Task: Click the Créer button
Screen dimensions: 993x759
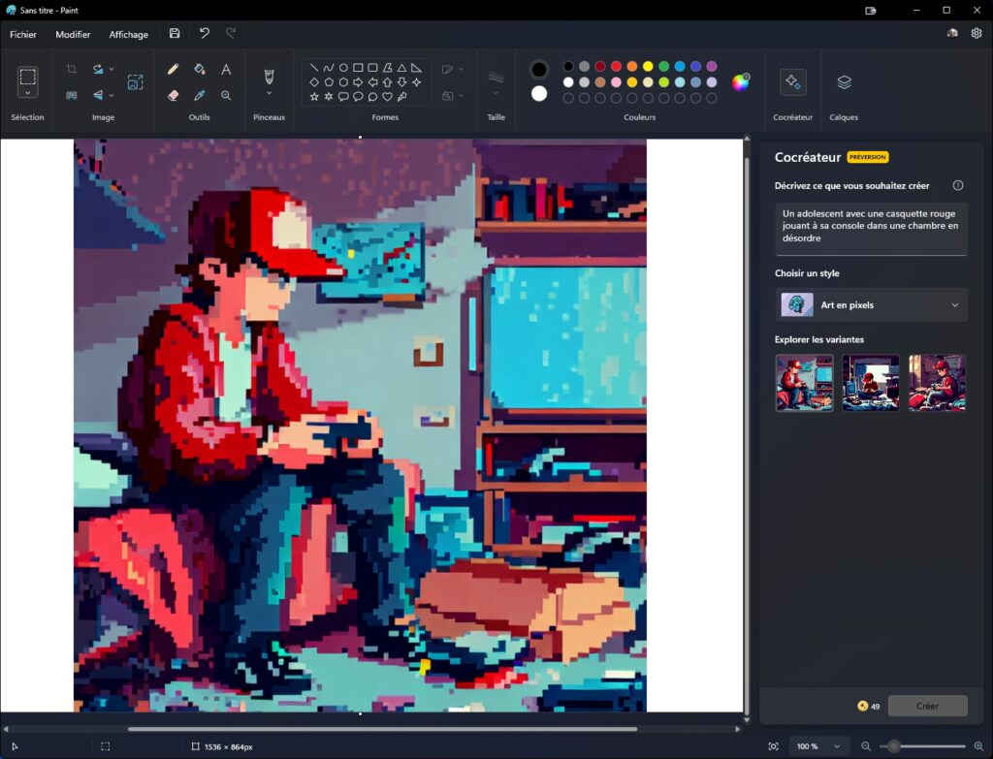Action: click(x=928, y=706)
